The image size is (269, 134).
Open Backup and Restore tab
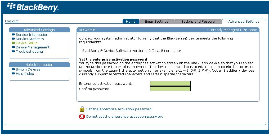tap(198, 21)
